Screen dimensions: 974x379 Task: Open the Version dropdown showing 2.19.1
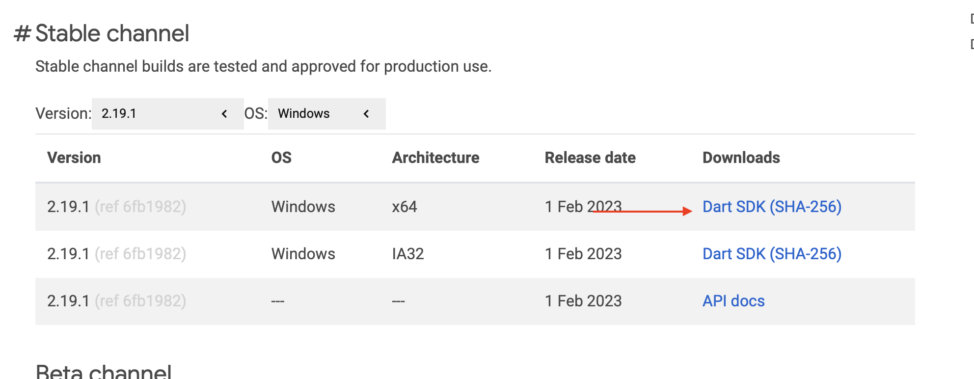coord(167,113)
